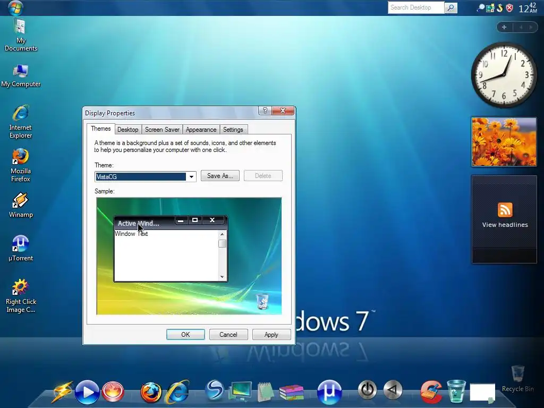Screen dimensions: 544x408
Task: Launch Winamp lightning bolt in dock
Action: point(63,392)
